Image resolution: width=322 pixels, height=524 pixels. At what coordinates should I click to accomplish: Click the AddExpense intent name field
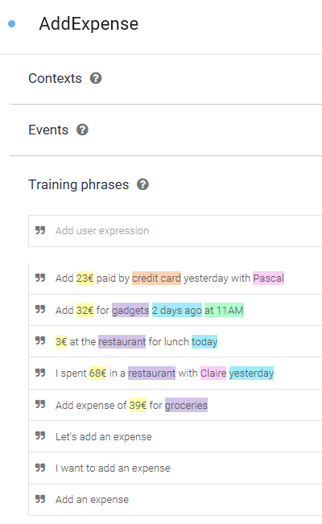point(89,23)
